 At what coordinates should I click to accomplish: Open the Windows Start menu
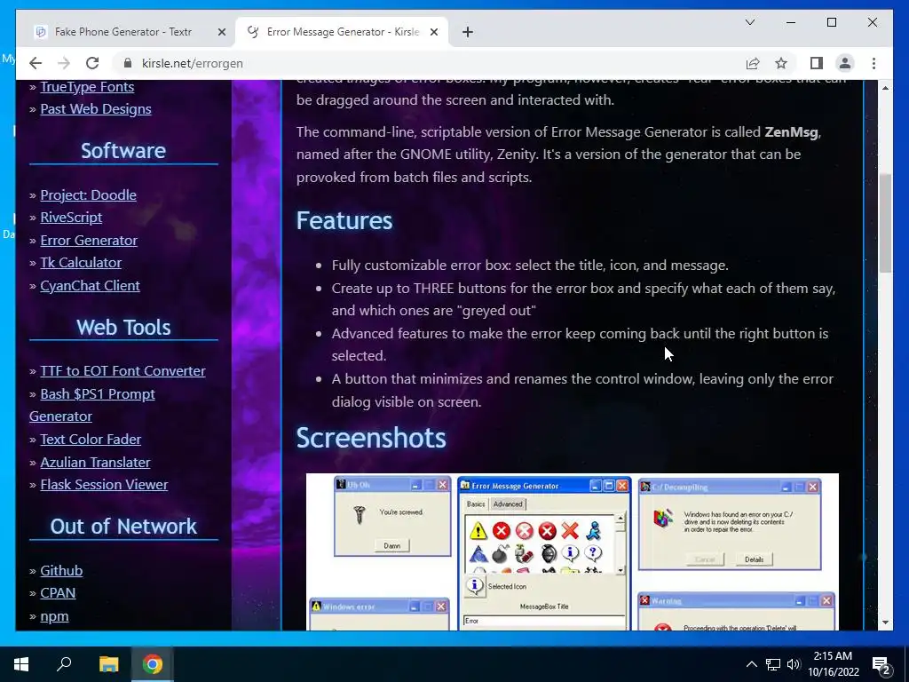pos(21,664)
